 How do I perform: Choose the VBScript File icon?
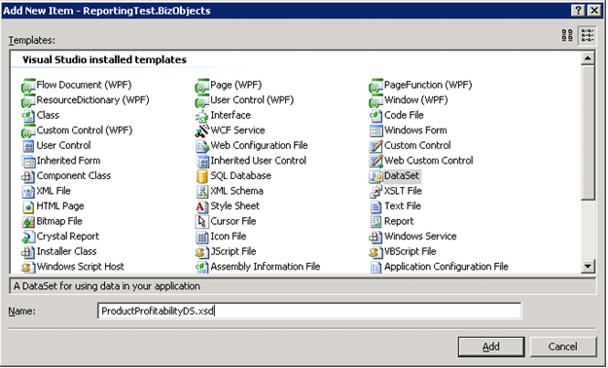pyautogui.click(x=376, y=252)
